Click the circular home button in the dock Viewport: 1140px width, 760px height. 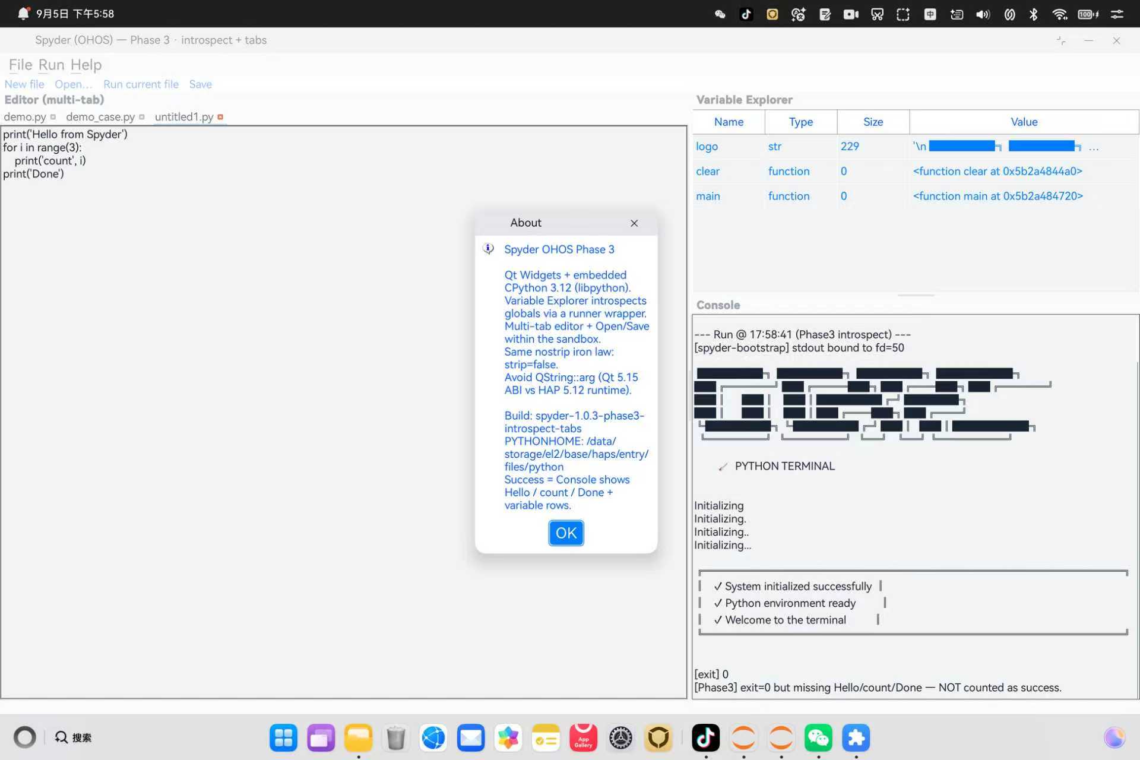[25, 737]
